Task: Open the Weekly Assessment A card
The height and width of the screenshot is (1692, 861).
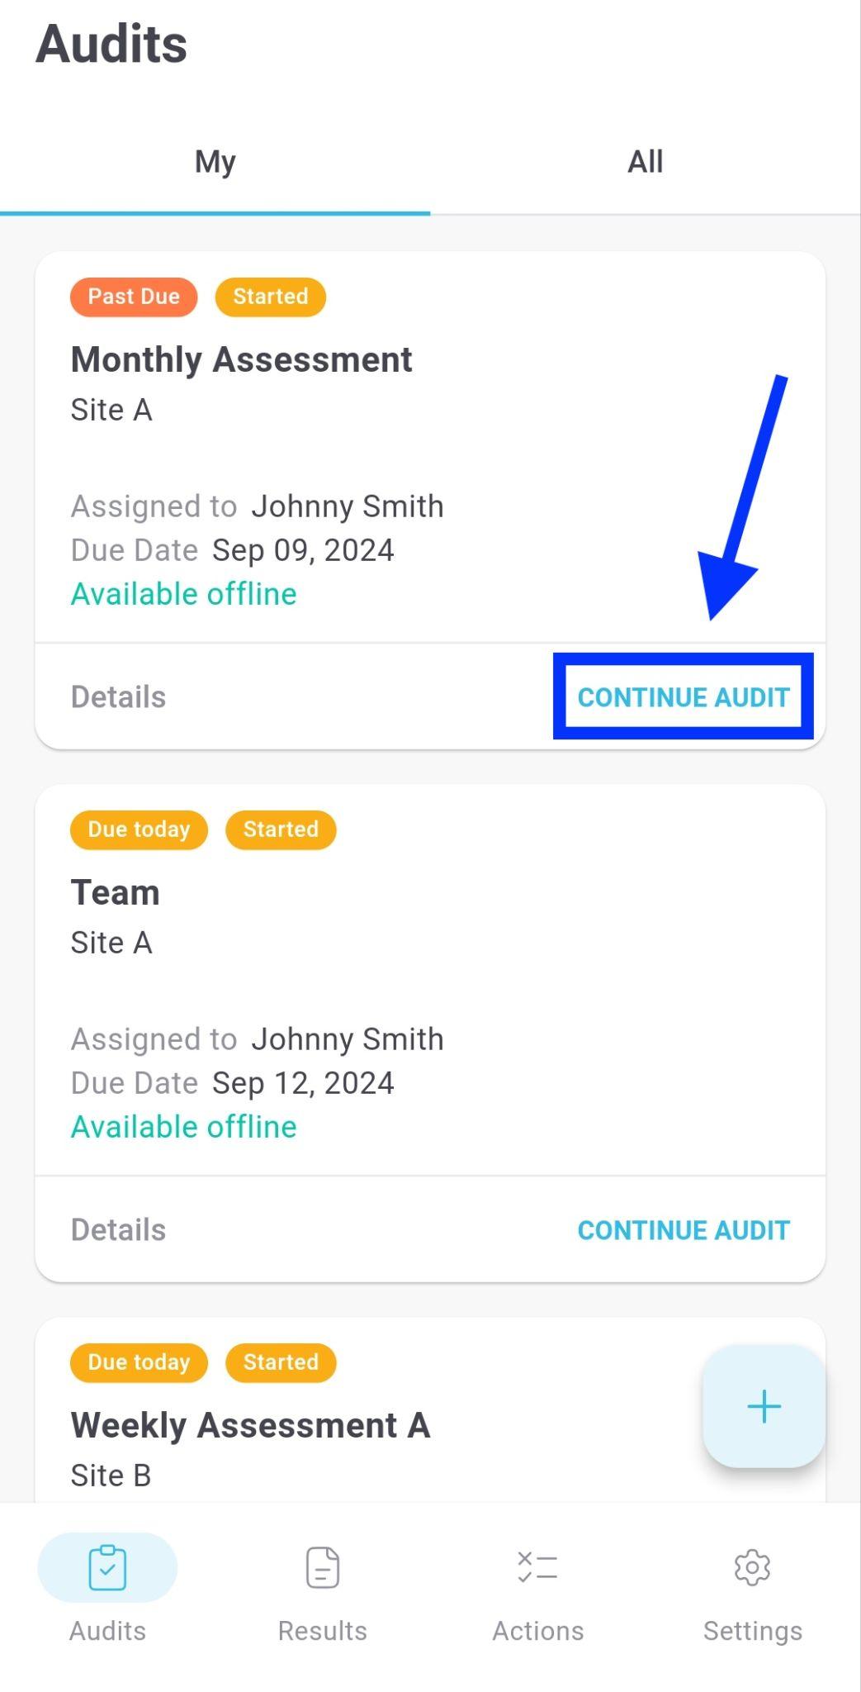Action: [x=250, y=1426]
